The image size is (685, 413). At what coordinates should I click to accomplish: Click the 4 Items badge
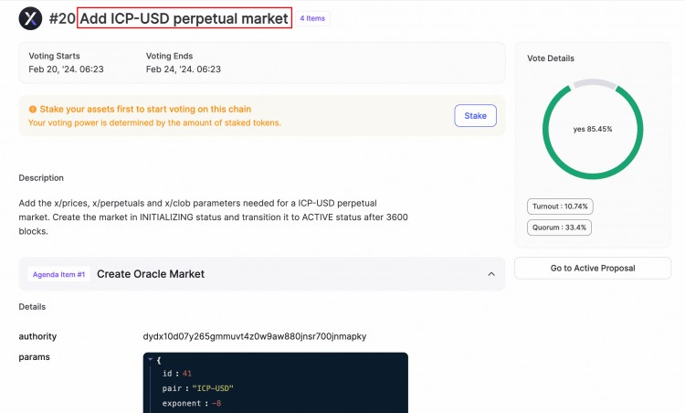(x=312, y=18)
